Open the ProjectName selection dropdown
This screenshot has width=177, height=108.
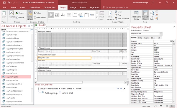point(161,34)
